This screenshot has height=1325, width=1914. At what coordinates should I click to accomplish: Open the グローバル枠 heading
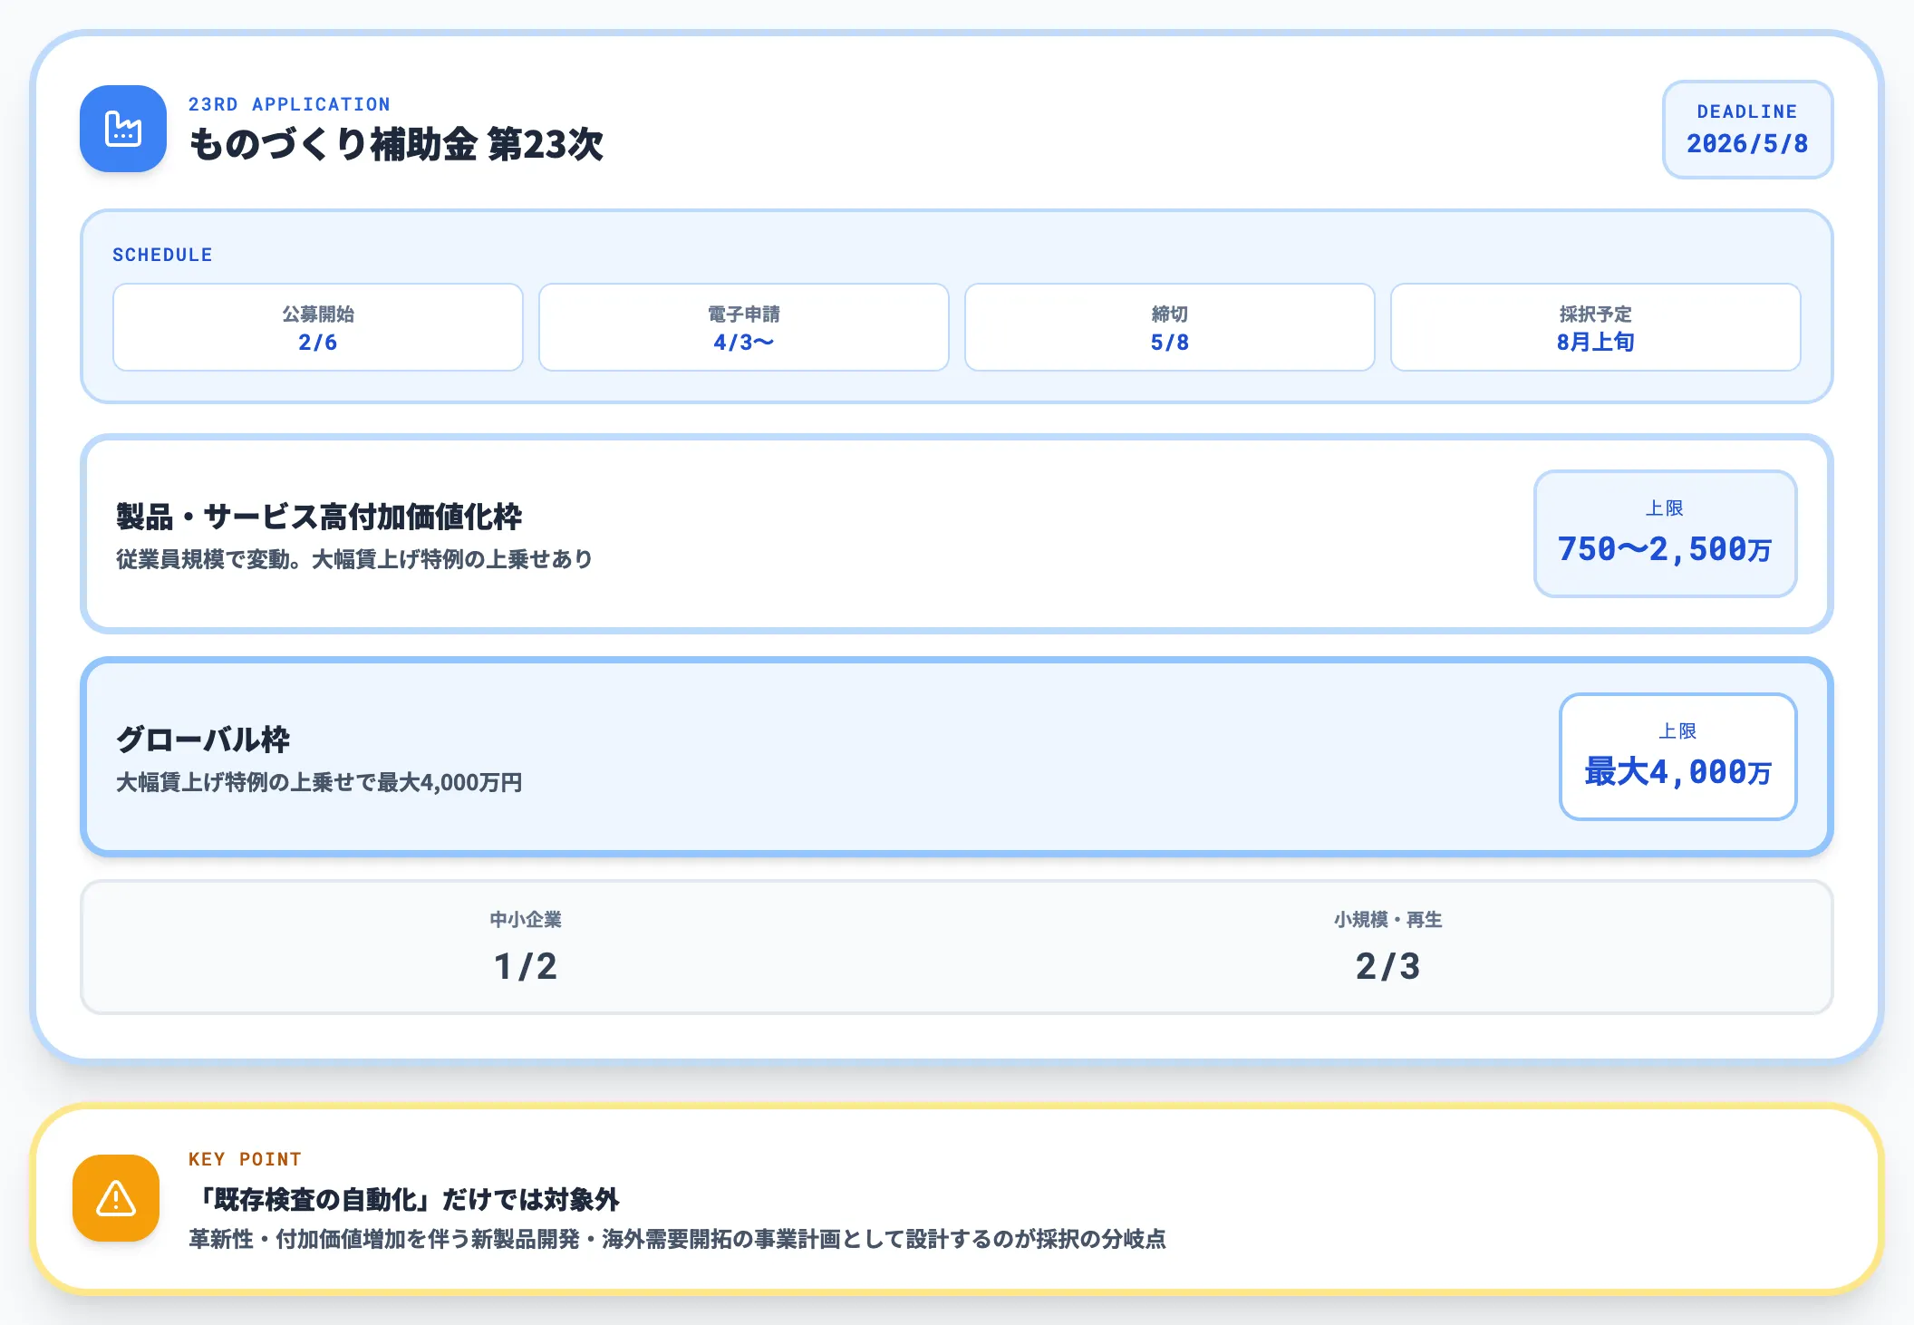coord(203,740)
